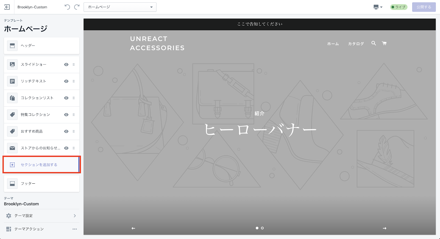Click the shopping cart icon in preview
Viewport: 440px width, 239px height.
click(x=384, y=43)
